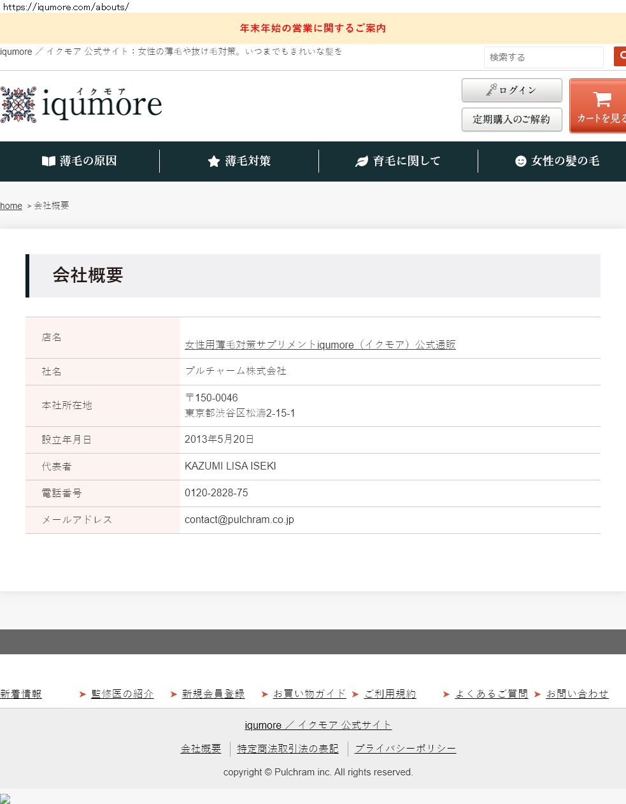Open 監修医の紹介 footer link

(122, 694)
